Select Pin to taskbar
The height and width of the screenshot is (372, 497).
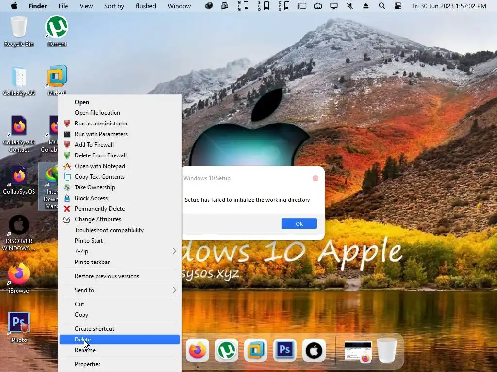(x=119, y=262)
